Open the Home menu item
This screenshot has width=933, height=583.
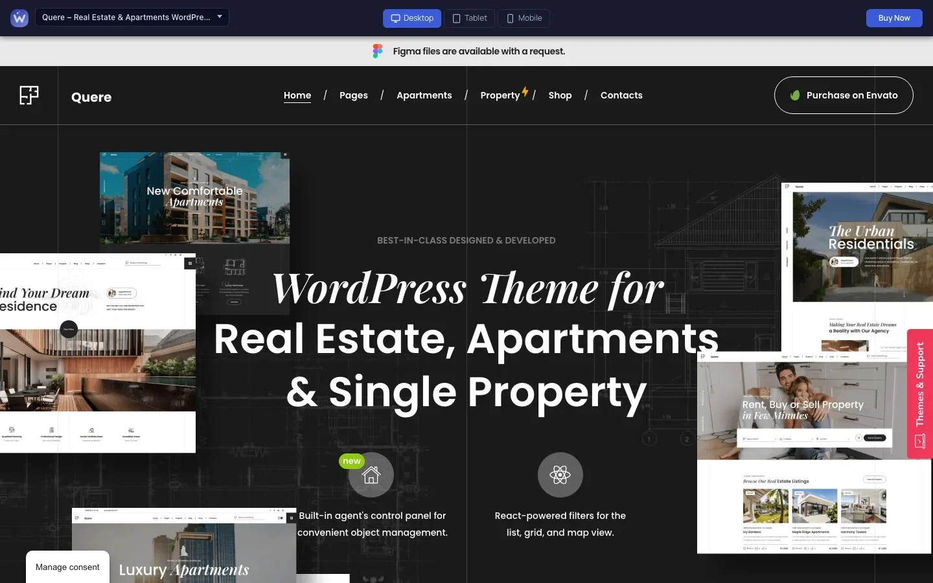click(x=297, y=95)
